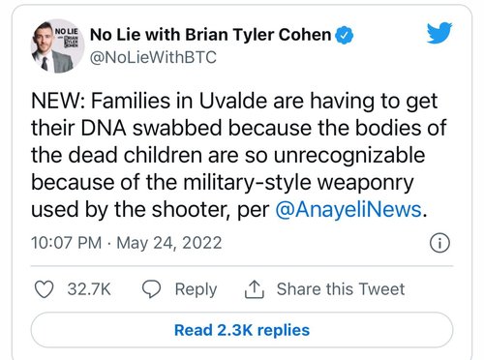Click the share upload arrow icon
Screen dimensions: 484x360
click(255, 289)
